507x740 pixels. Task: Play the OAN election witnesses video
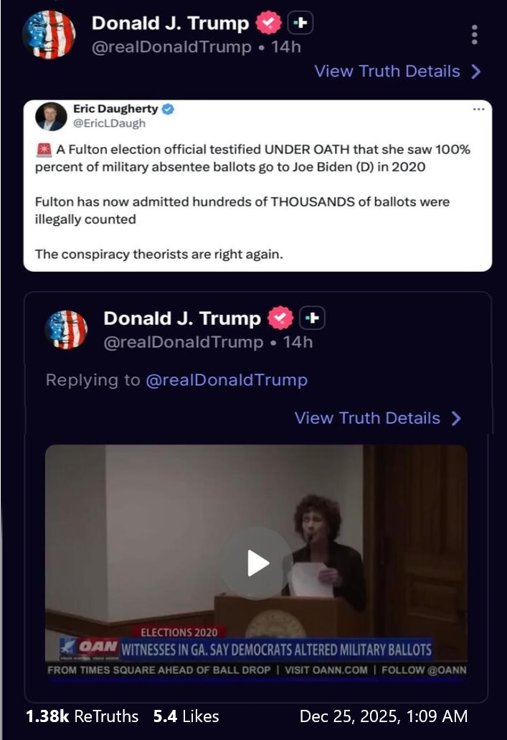[x=255, y=564]
